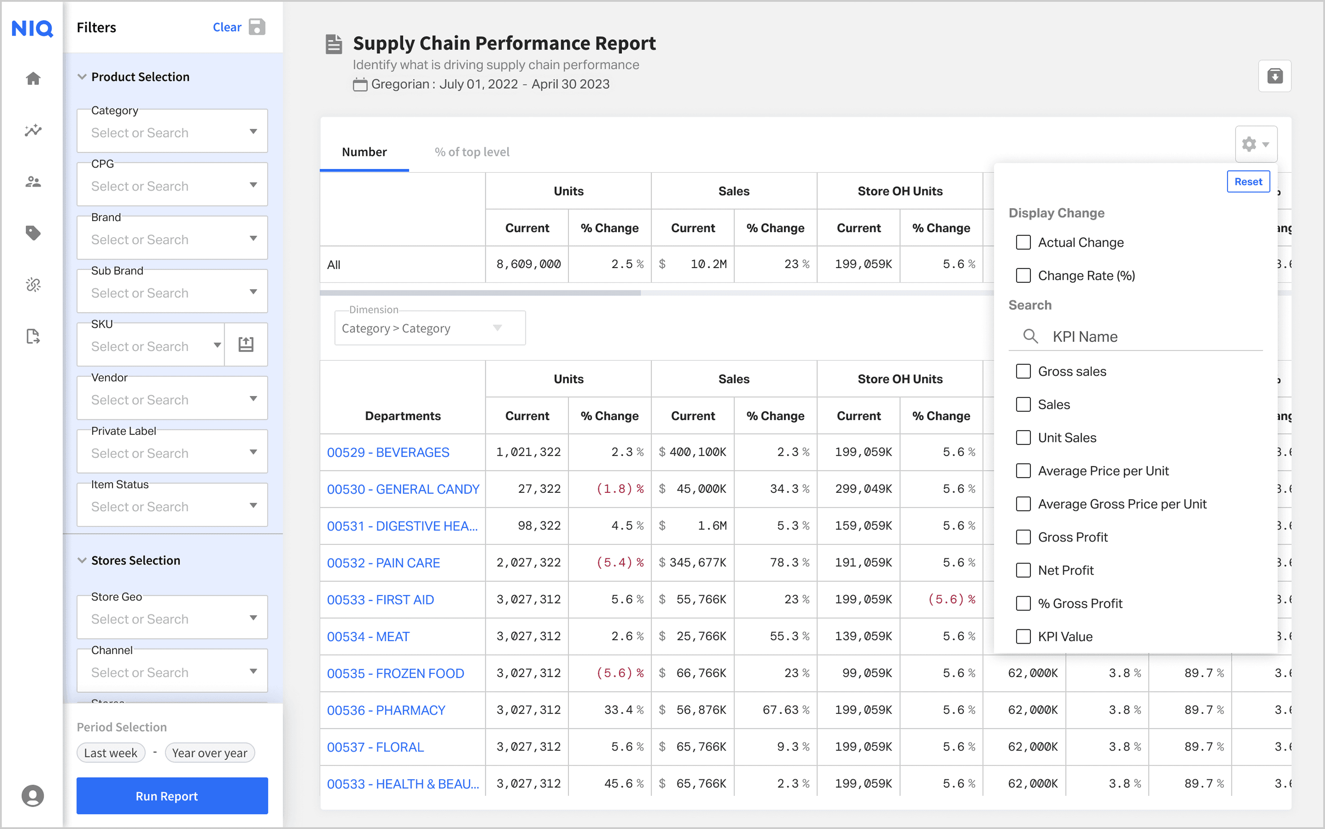Click the save filters disk icon
1325x829 pixels.
click(256, 27)
